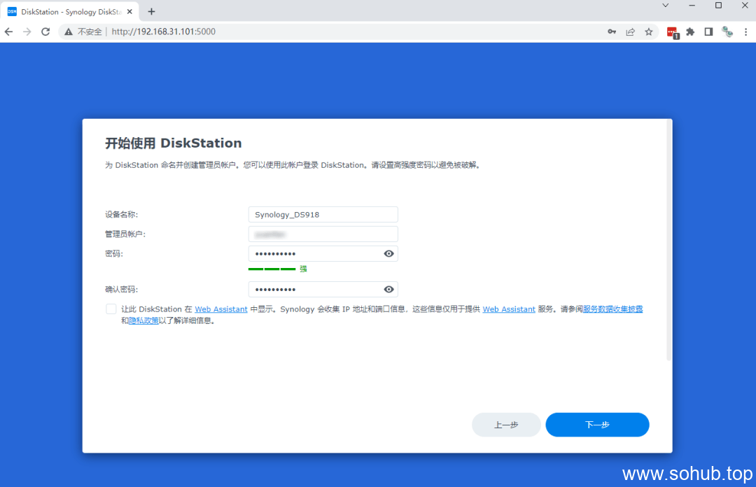This screenshot has width=756, height=487.
Task: Click inside the 设备名称 device name field
Action: tap(322, 214)
